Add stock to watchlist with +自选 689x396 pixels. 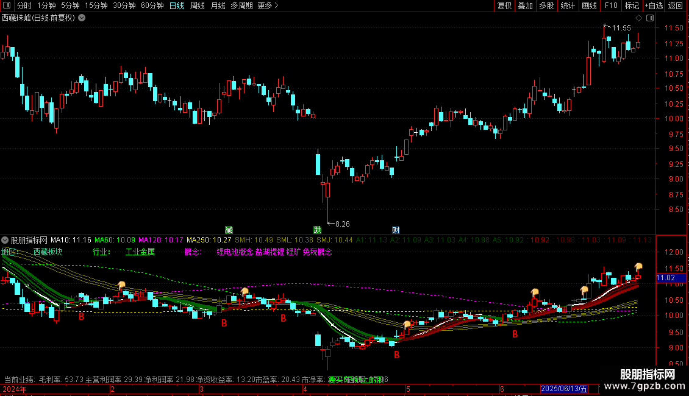pos(654,5)
